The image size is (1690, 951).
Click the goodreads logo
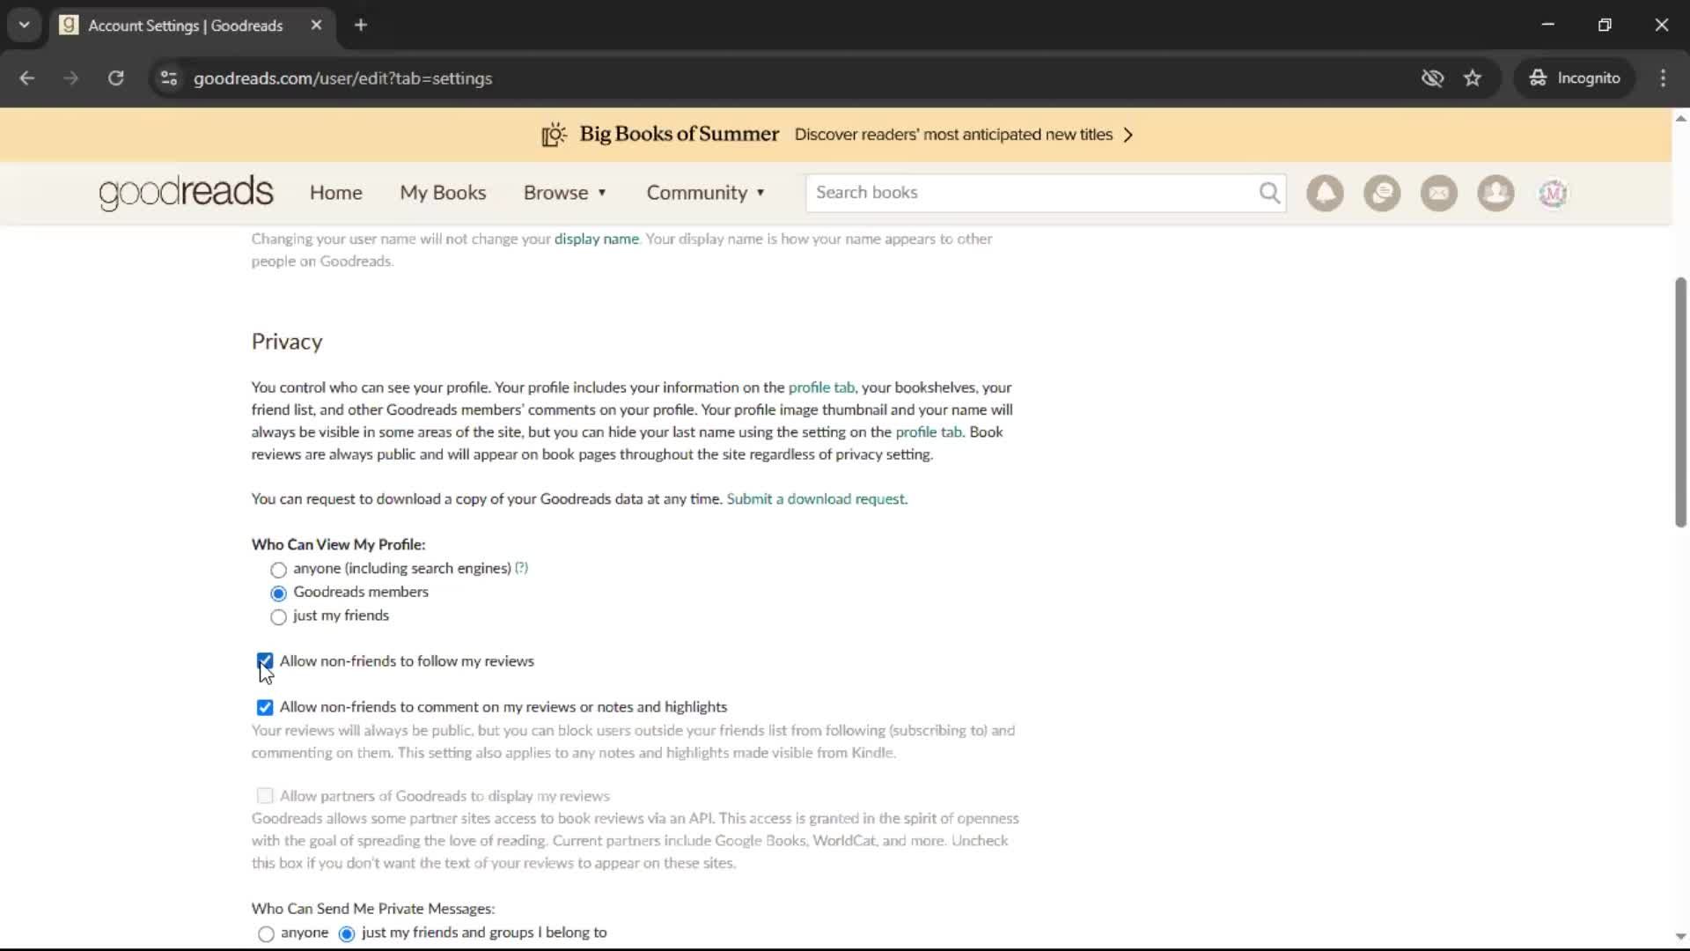tap(186, 193)
